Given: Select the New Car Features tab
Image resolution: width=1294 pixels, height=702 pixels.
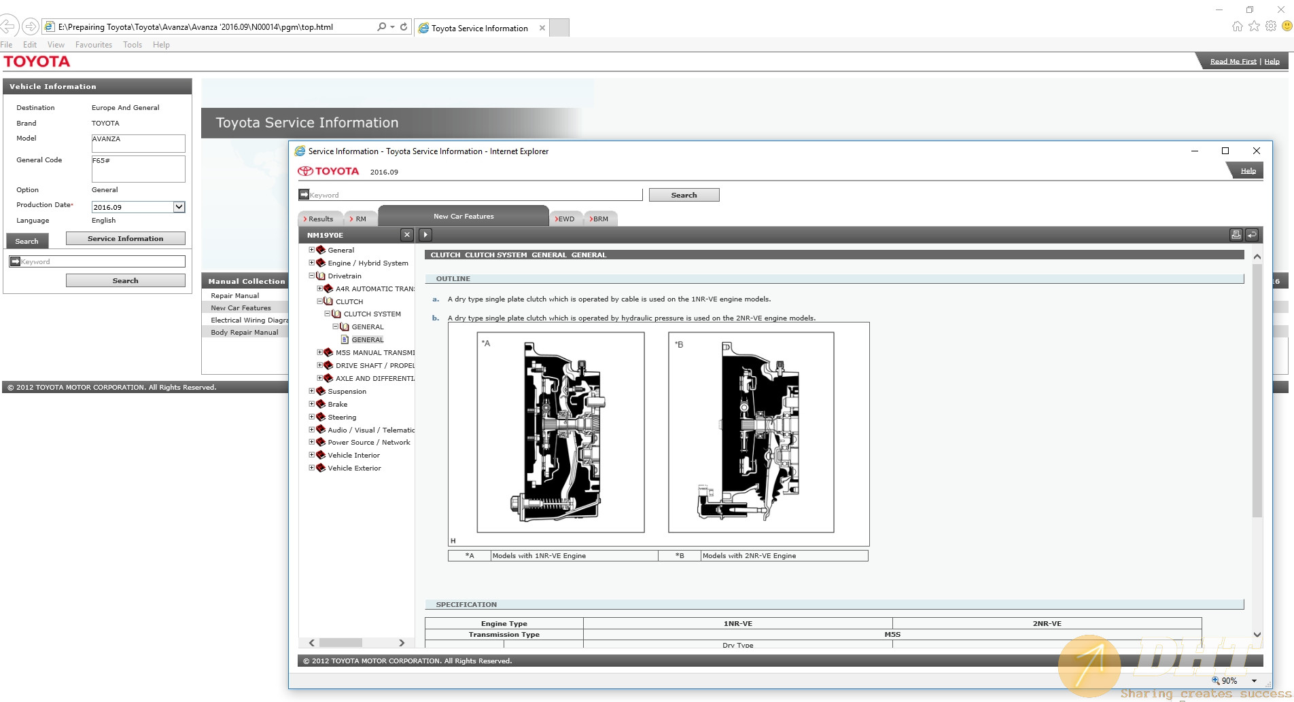Looking at the screenshot, I should tap(464, 216).
